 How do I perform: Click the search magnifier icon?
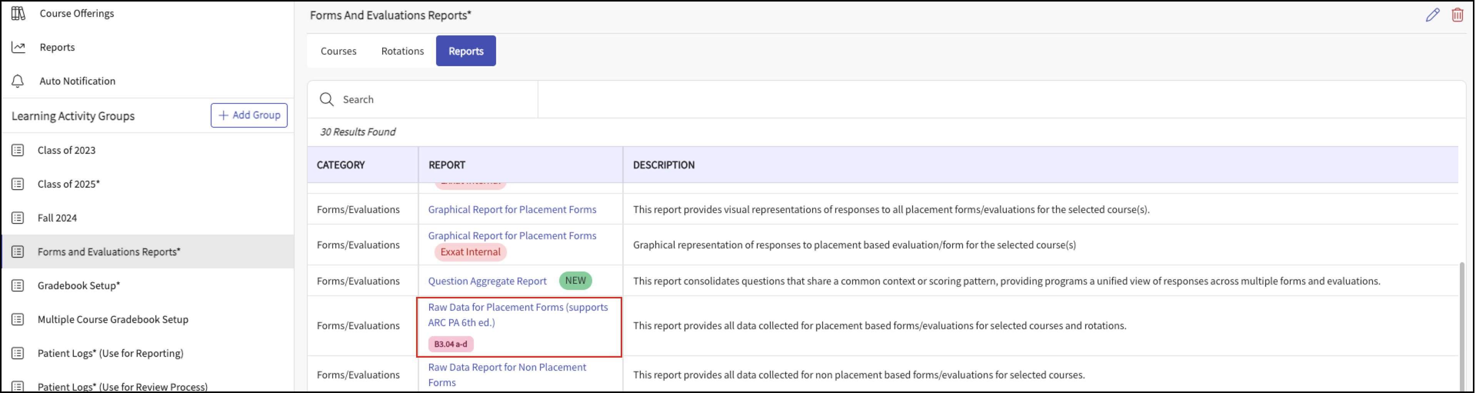tap(327, 99)
